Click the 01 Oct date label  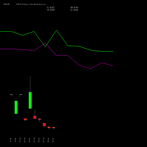53,140
